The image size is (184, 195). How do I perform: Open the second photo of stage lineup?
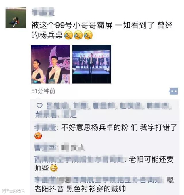coord(92,64)
